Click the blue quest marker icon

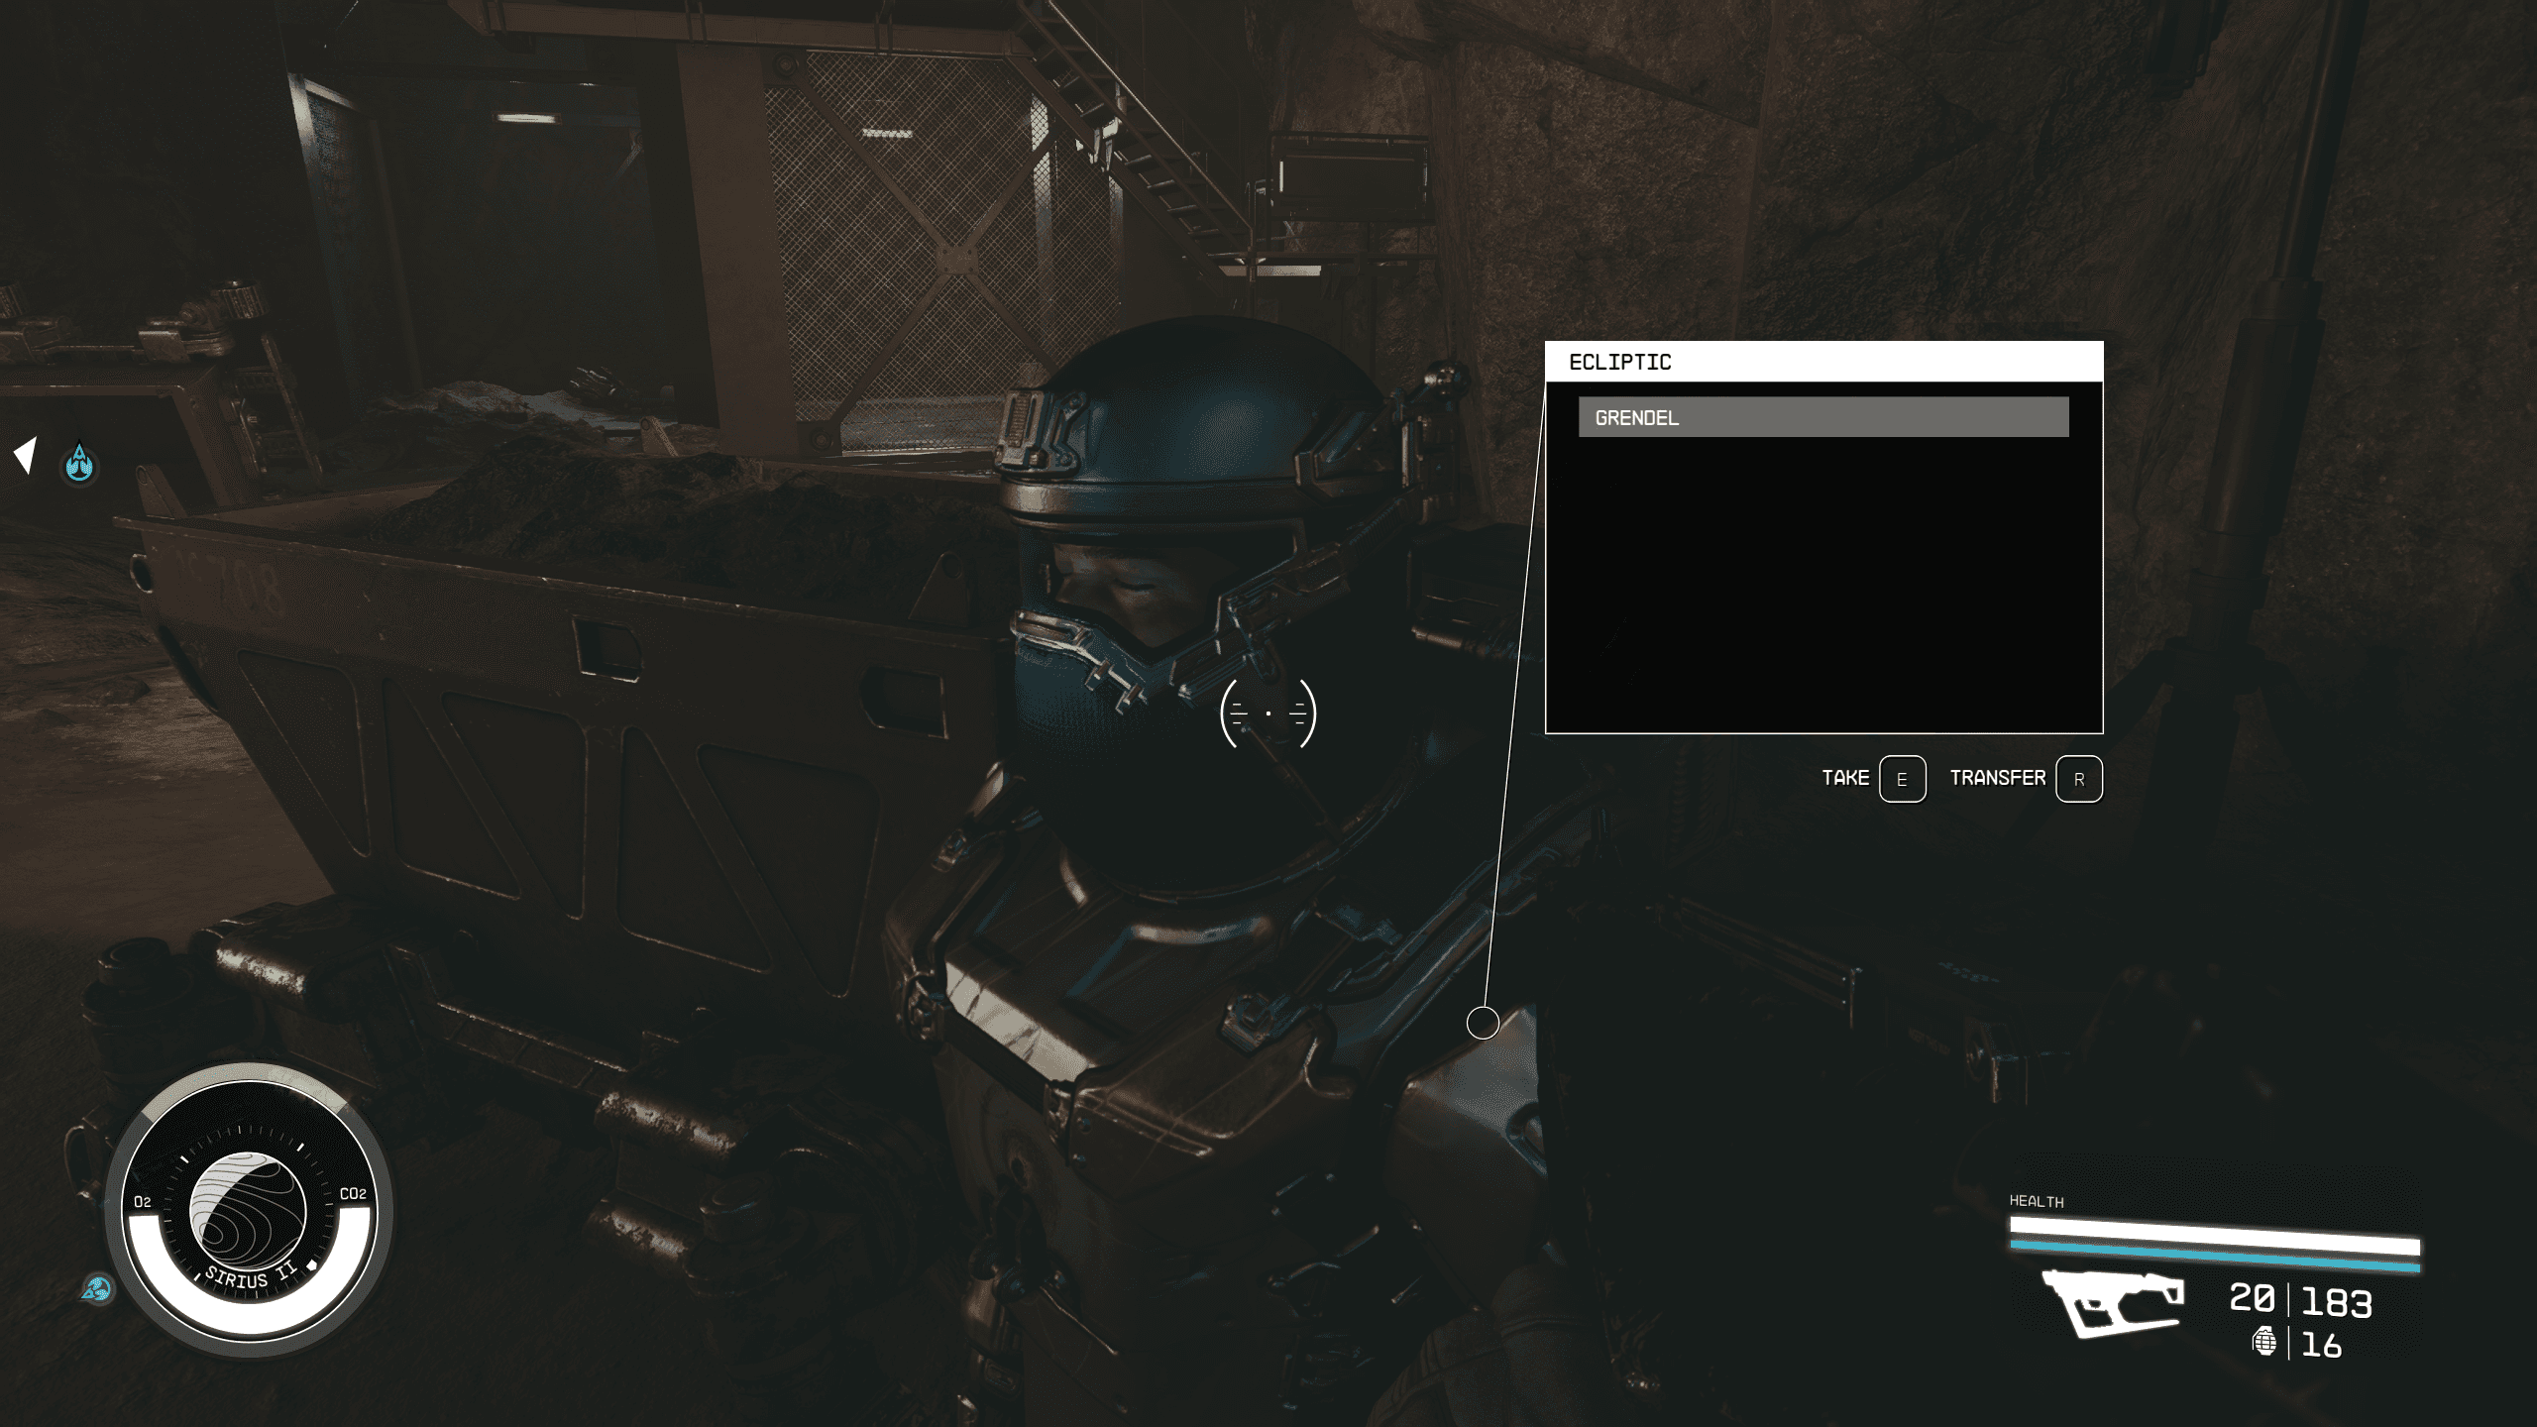[79, 462]
